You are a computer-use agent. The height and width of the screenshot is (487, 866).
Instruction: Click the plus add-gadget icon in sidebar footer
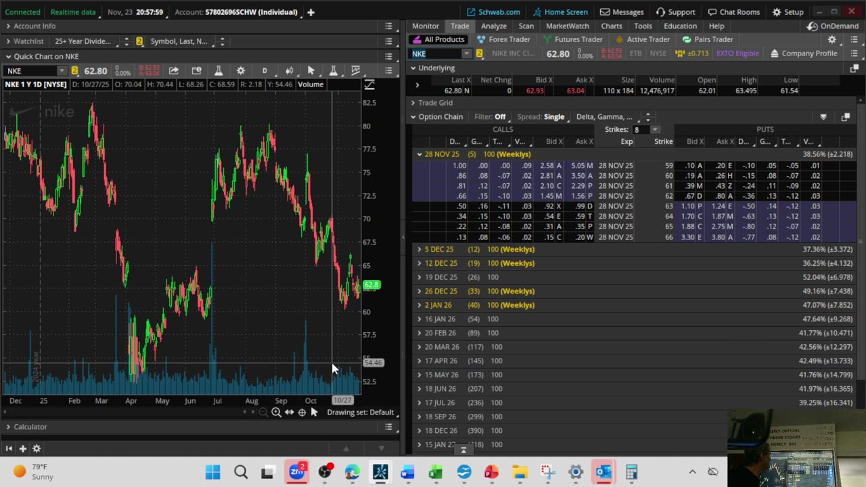click(22, 448)
